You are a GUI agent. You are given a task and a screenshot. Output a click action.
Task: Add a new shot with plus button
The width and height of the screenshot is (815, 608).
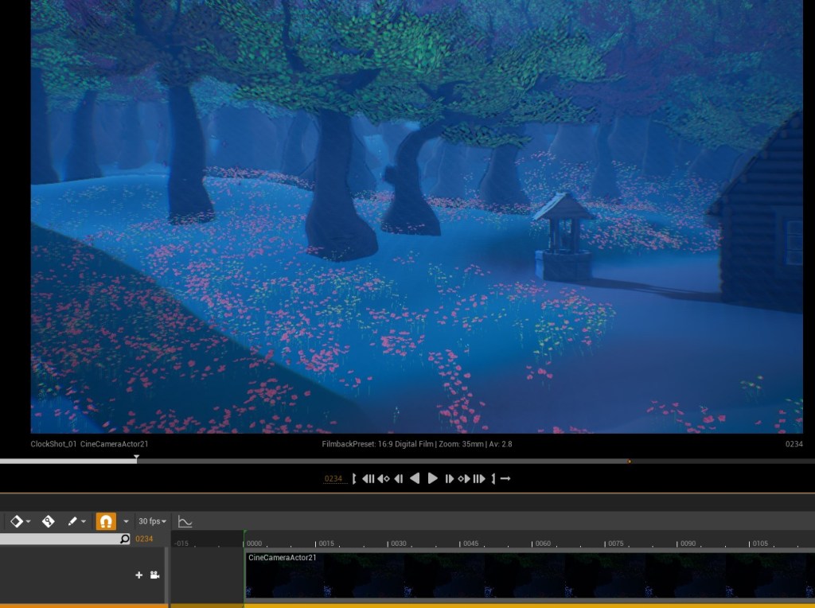tap(138, 575)
